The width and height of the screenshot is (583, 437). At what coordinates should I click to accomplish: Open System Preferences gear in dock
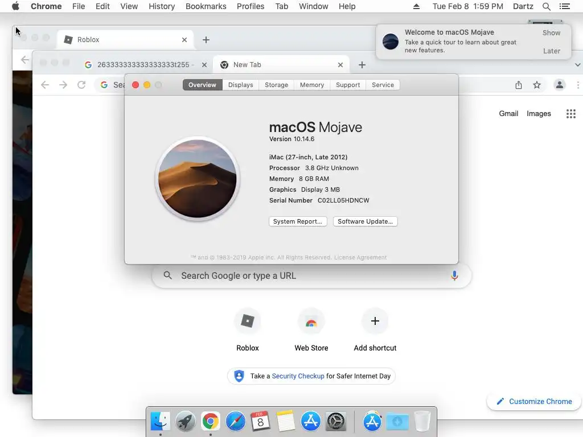pyautogui.click(x=336, y=422)
